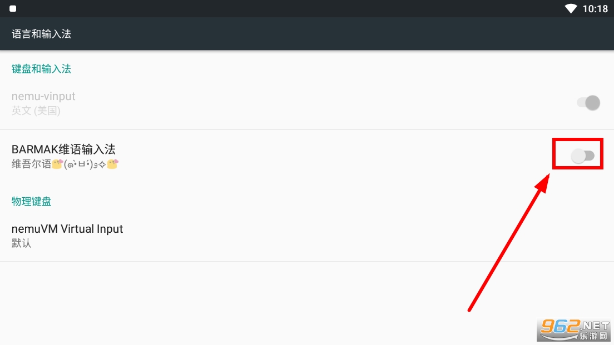Image resolution: width=614 pixels, height=345 pixels.
Task: Tap the 英文 (美国) subtitle
Action: (36, 111)
